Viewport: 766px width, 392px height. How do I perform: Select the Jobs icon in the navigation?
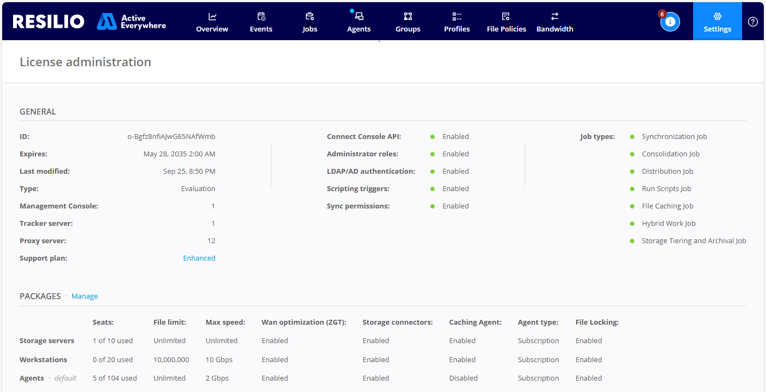(310, 16)
